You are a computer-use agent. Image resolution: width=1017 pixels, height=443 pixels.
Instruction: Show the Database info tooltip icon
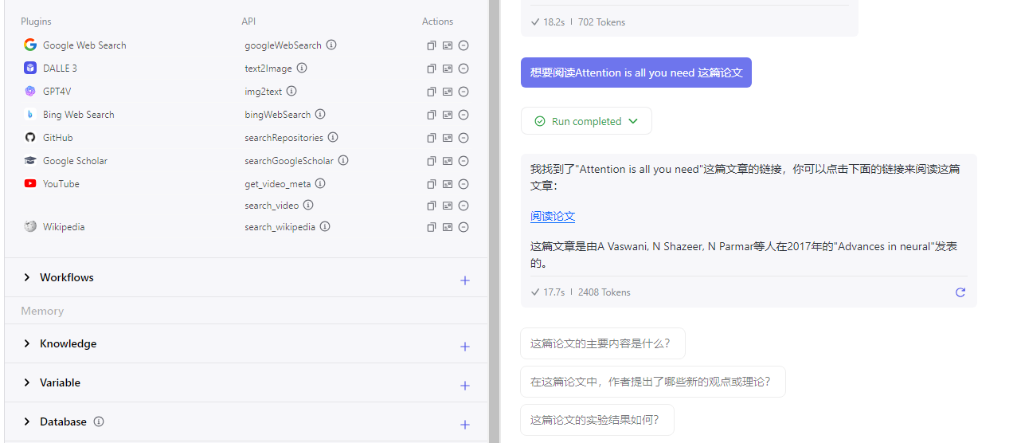[99, 421]
